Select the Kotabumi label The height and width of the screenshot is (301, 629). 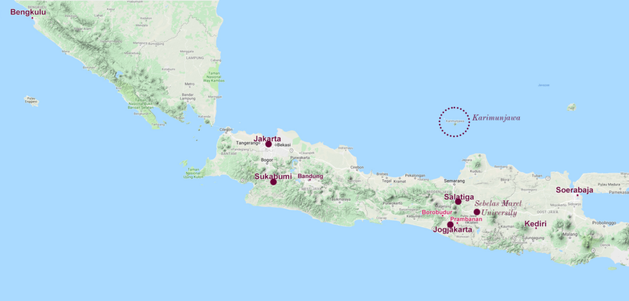[168, 69]
